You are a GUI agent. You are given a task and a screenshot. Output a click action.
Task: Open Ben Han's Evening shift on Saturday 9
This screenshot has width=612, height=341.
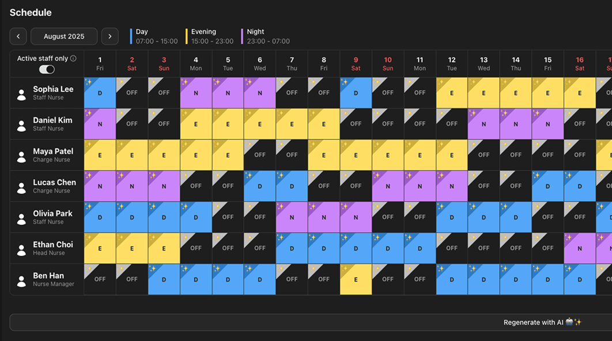[356, 279]
